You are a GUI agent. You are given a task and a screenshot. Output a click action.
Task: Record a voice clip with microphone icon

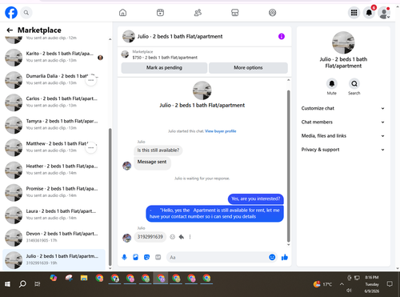(x=124, y=257)
